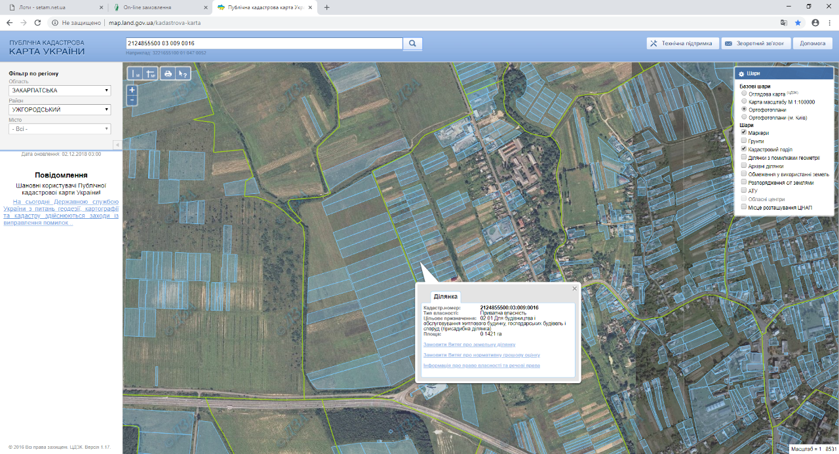Bookmark this page with star icon
839x454 pixels.
(x=798, y=22)
